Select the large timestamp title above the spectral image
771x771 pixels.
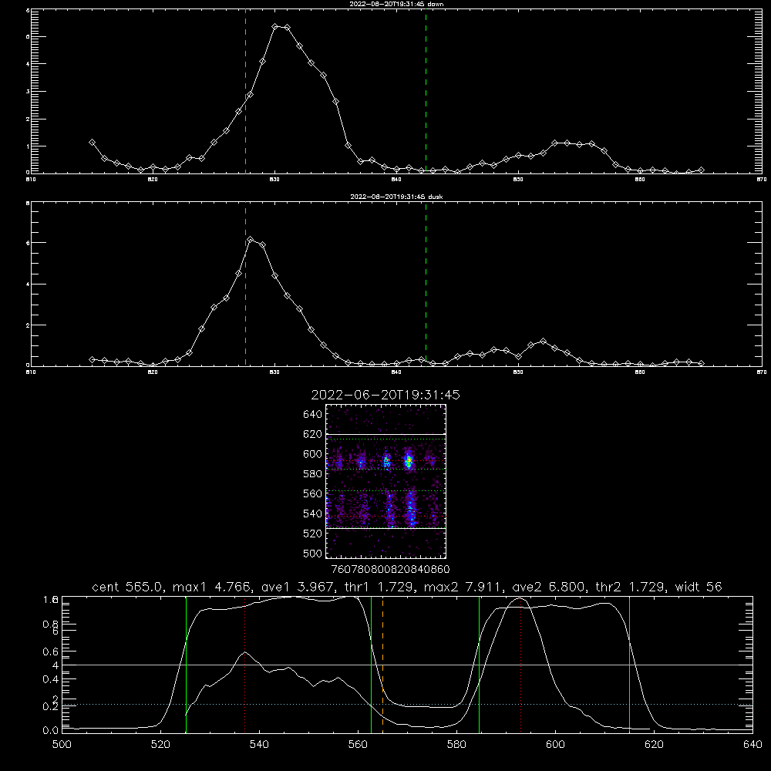[385, 396]
